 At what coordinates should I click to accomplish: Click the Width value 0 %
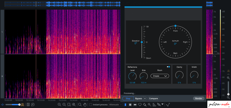(x=194, y=83)
